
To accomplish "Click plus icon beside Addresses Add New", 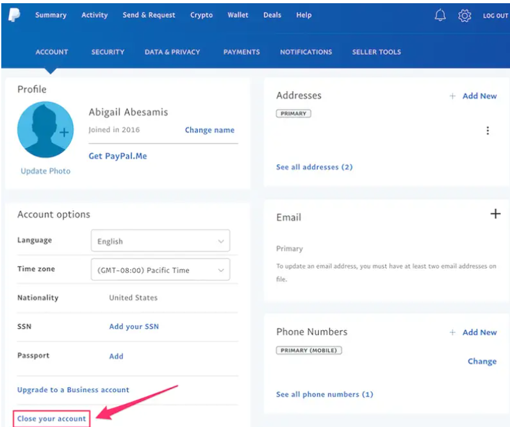I will [x=452, y=96].
